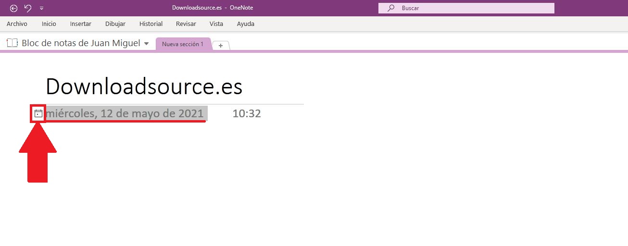Undo the last action
The image size is (628, 246).
[28, 8]
